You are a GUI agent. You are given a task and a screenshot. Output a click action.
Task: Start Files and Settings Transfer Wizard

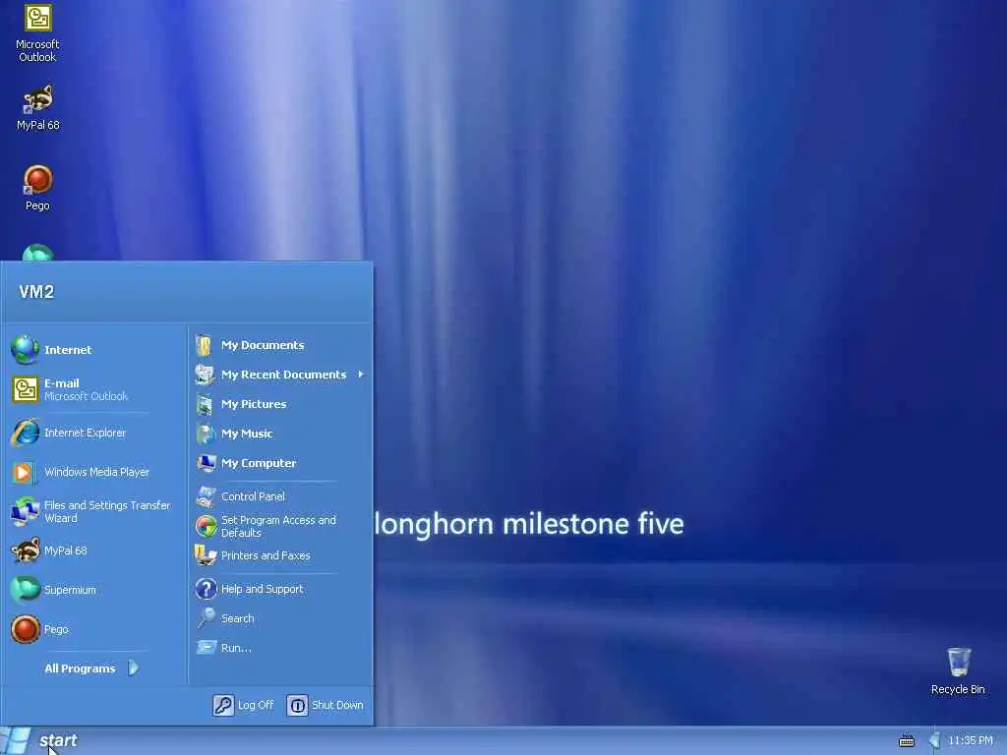tap(93, 511)
